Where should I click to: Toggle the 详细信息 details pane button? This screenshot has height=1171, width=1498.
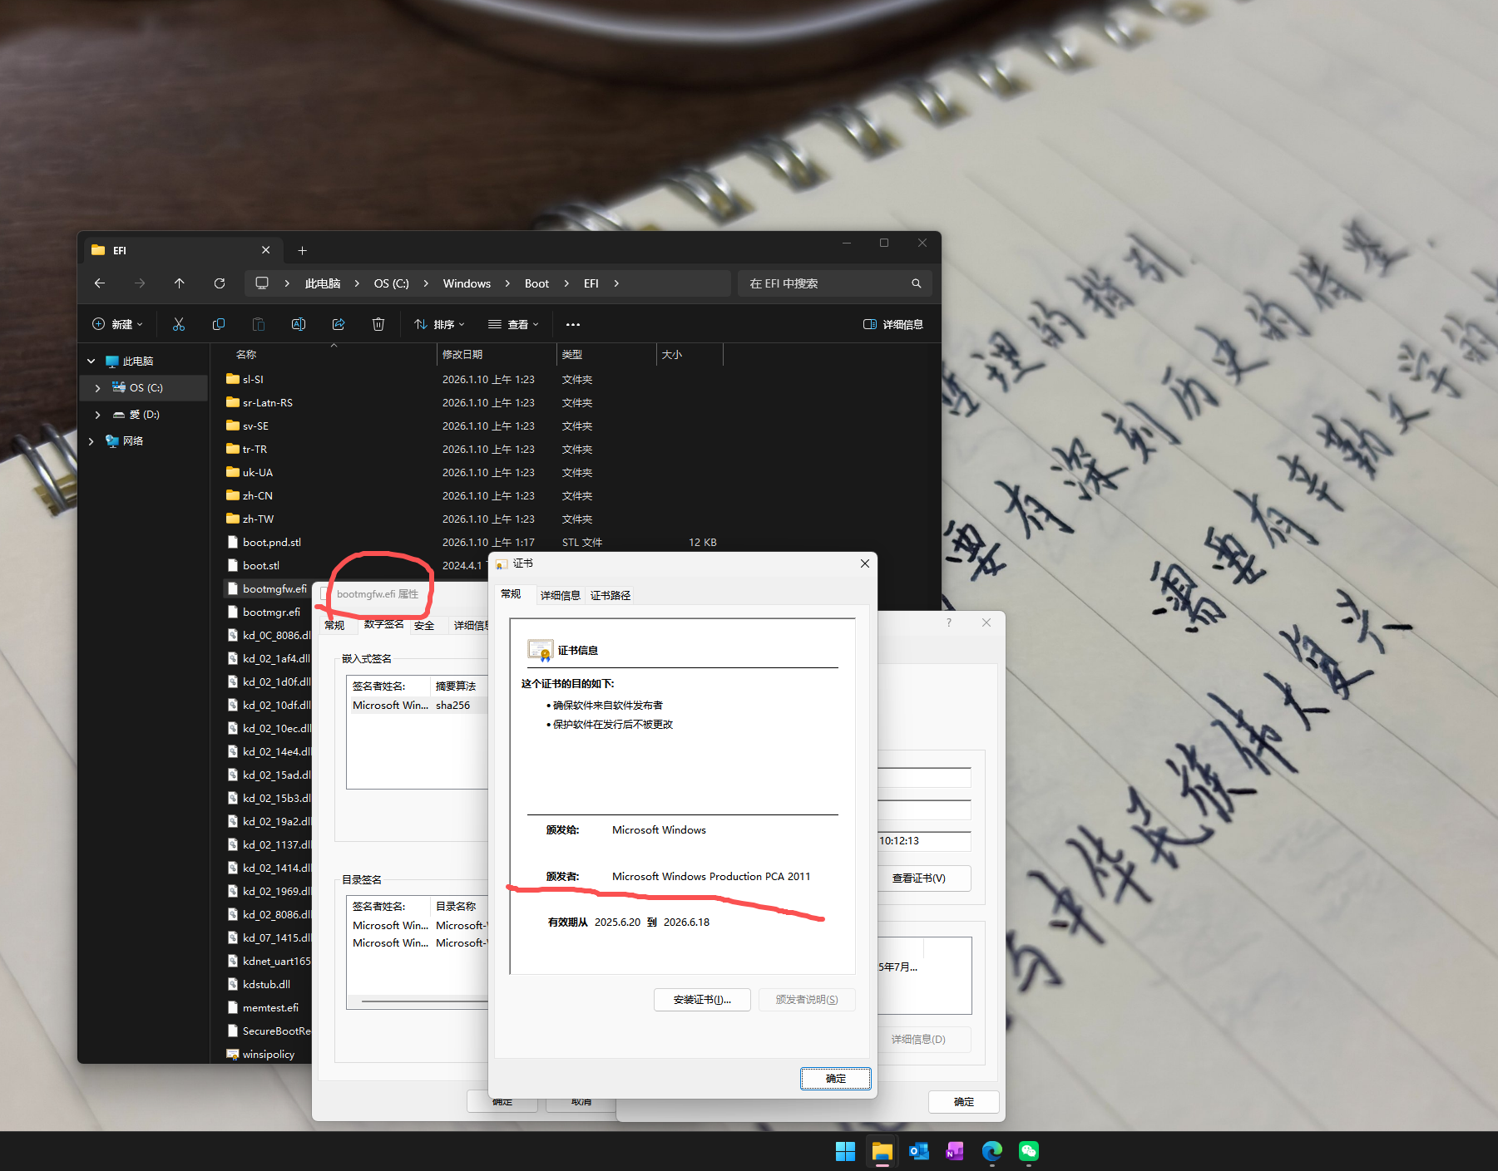point(893,324)
